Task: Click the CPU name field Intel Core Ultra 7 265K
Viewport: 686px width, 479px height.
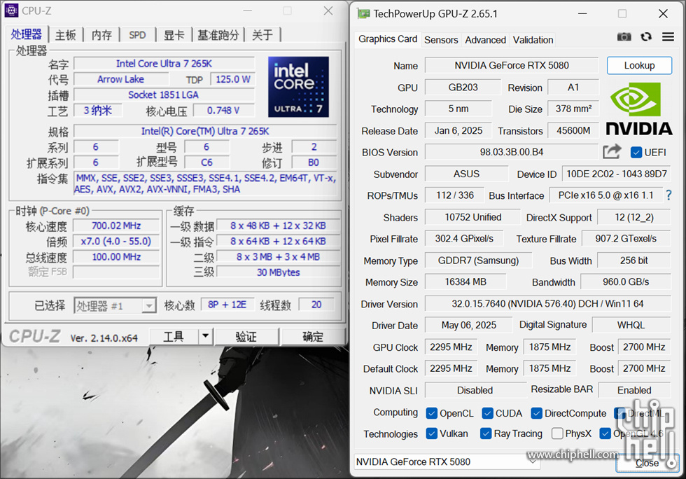Action: (164, 64)
